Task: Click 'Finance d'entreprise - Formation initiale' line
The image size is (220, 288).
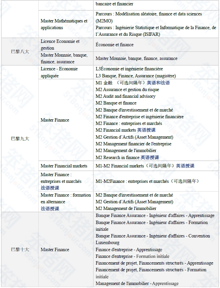Action: [132, 257]
